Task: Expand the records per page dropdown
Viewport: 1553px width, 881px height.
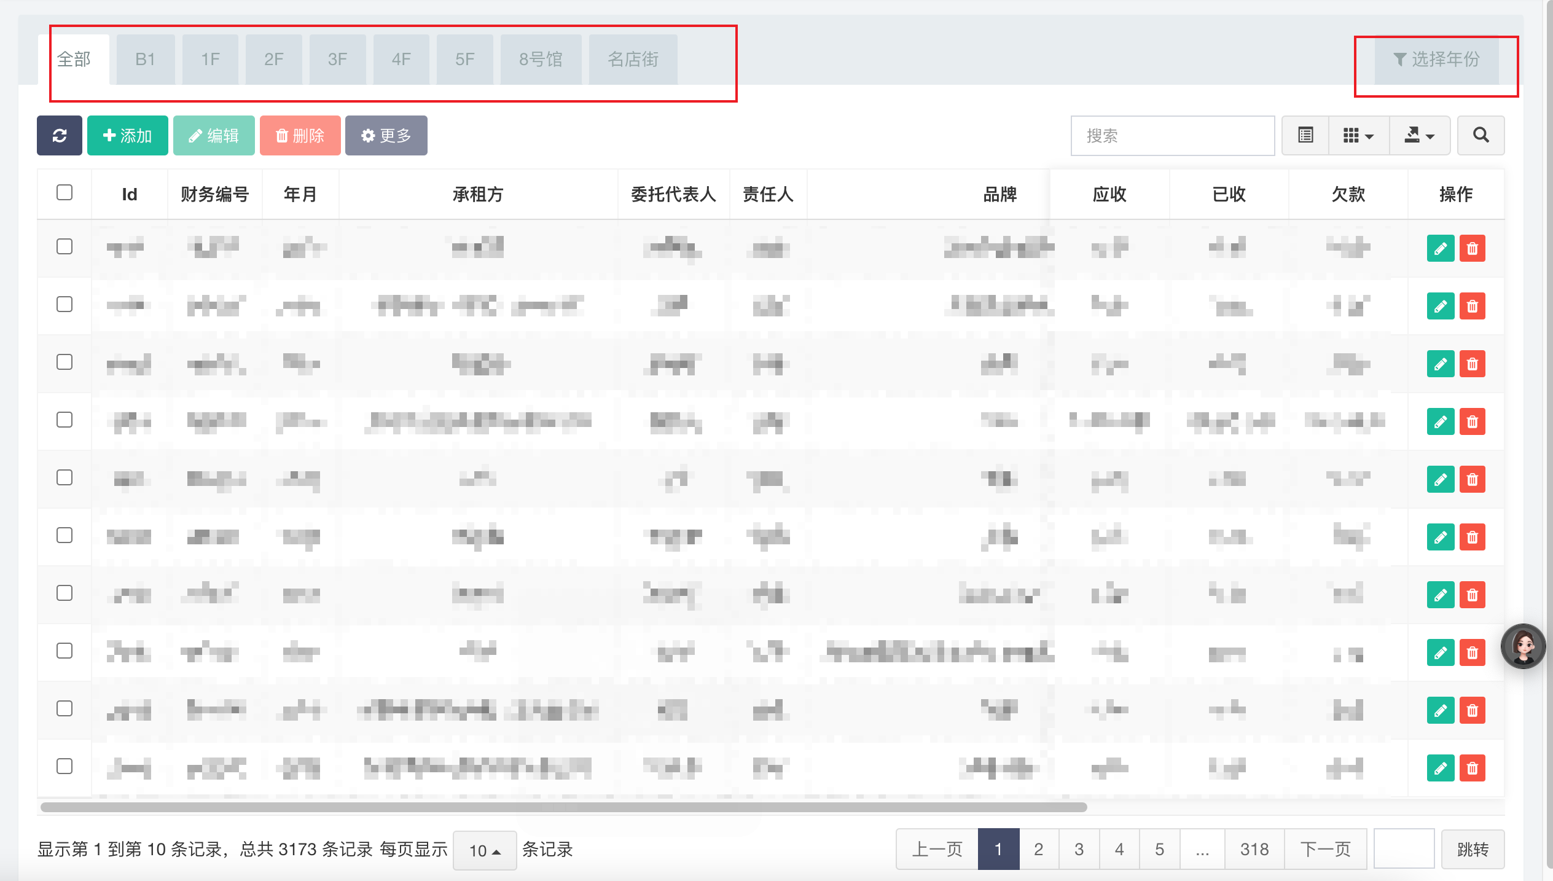Action: 484,850
